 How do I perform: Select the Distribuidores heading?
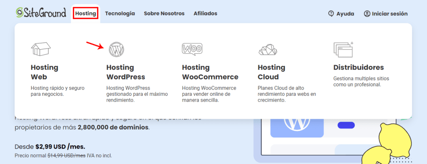[358, 67]
